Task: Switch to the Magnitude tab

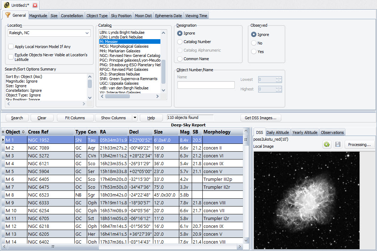Action: [x=38, y=16]
